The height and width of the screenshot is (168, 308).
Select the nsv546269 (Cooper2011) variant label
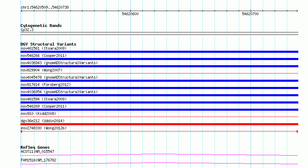coord(44,106)
